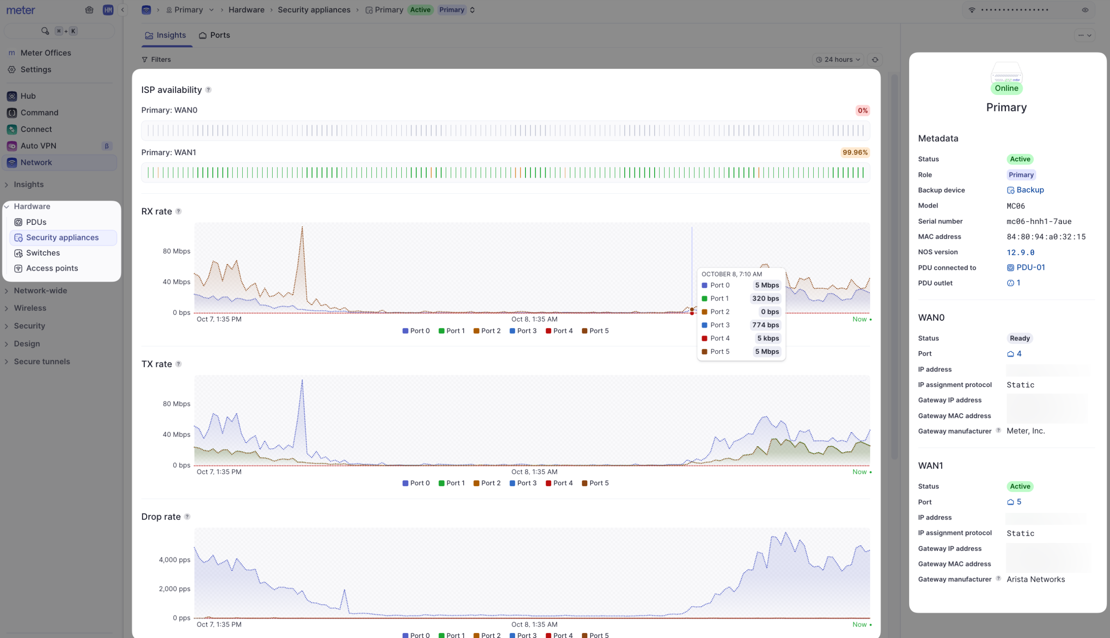This screenshot has height=638, width=1110.
Task: Open the 24 hours time range dropdown
Action: pyautogui.click(x=838, y=59)
